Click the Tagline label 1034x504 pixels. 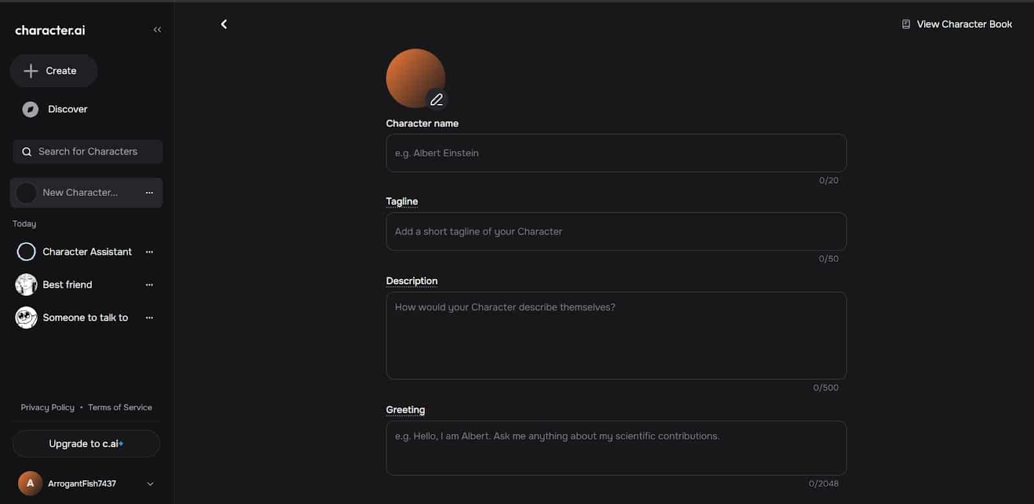(402, 202)
